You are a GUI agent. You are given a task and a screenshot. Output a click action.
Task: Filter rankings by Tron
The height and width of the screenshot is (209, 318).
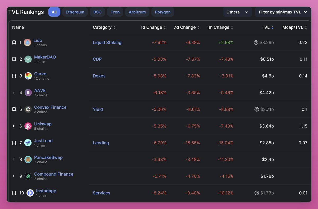pyautogui.click(x=115, y=12)
